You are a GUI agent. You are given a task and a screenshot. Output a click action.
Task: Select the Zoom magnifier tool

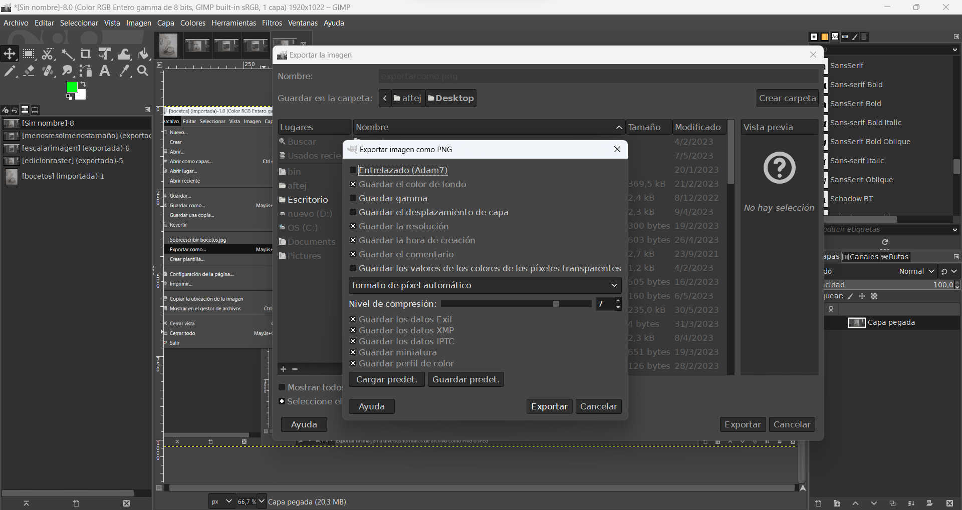[x=143, y=71]
